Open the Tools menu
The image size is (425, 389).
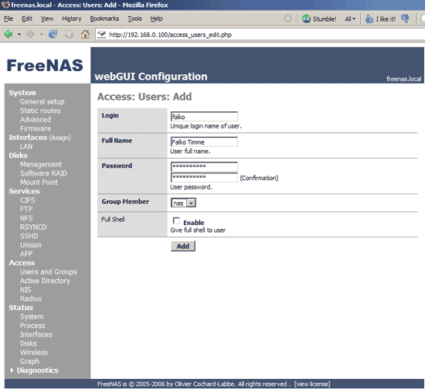click(x=134, y=19)
